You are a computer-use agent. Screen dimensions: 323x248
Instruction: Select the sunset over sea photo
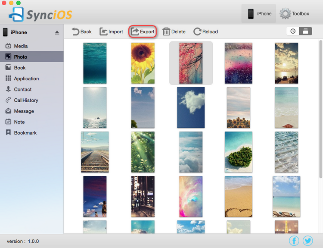click(286, 63)
